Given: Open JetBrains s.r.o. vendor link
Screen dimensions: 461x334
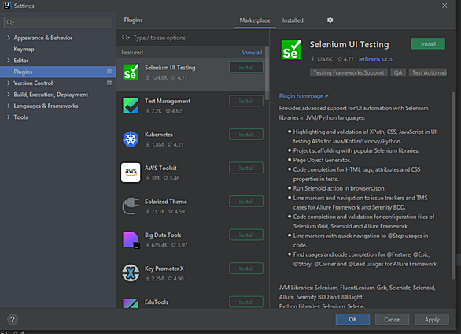Looking at the screenshot, I should point(375,59).
